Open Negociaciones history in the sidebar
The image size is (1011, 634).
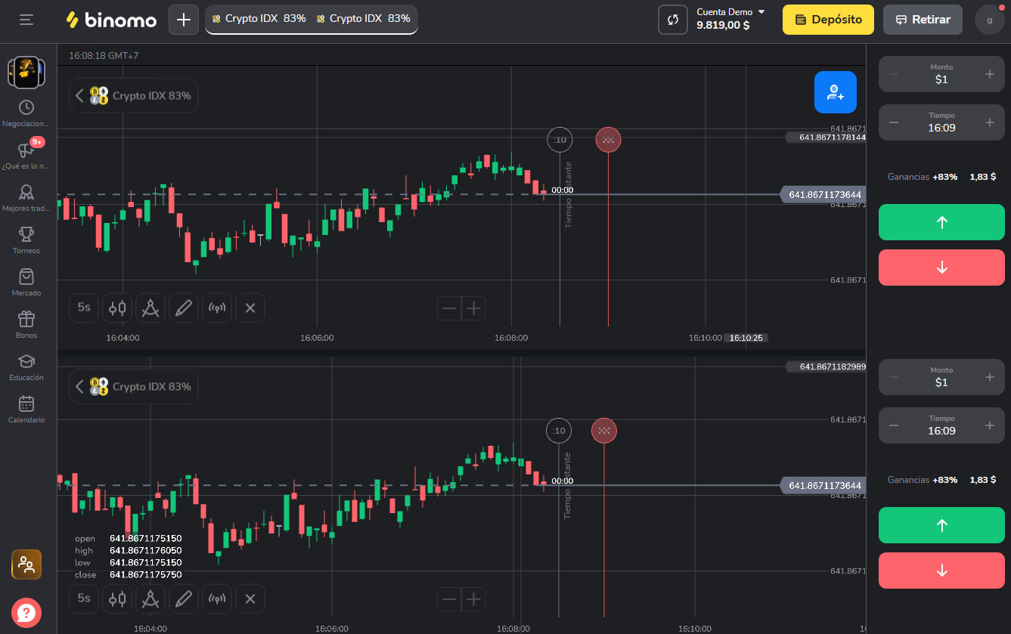26,113
